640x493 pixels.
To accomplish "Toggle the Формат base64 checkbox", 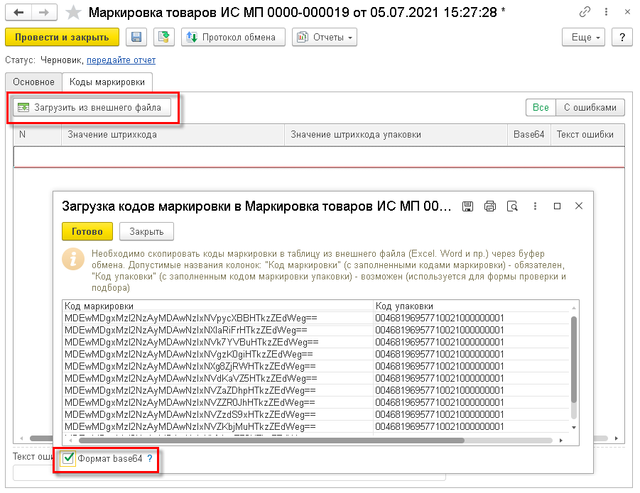I will point(68,458).
